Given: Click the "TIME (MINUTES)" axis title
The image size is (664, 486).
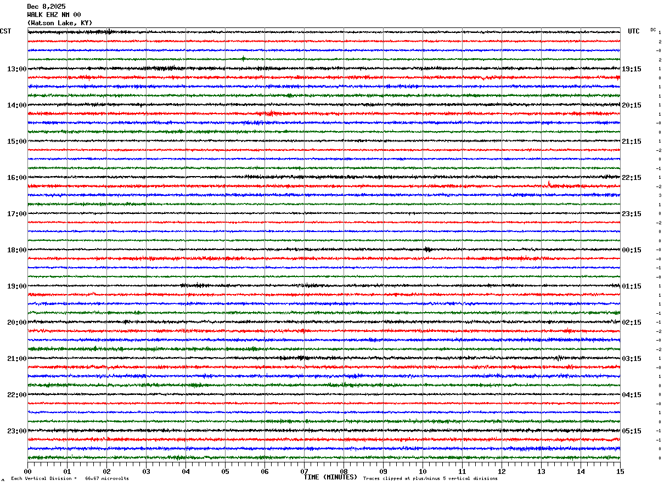Looking at the screenshot, I should click(x=330, y=477).
